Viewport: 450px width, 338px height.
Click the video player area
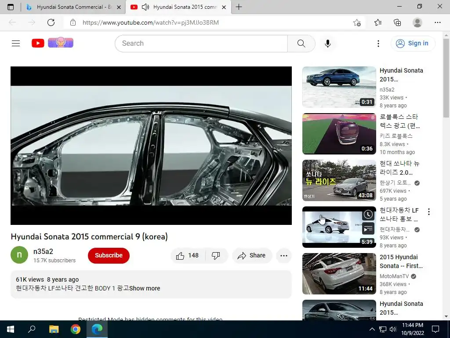coord(151,145)
